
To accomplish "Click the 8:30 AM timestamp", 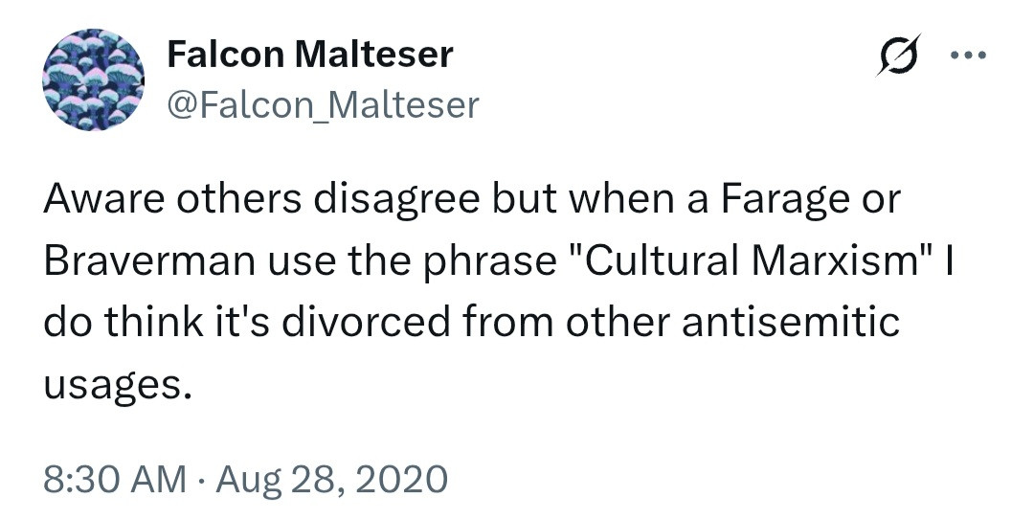I will (115, 478).
